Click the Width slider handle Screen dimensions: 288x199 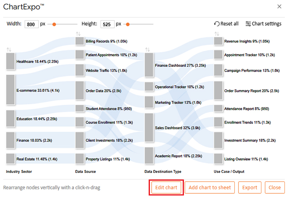coord(54,24)
